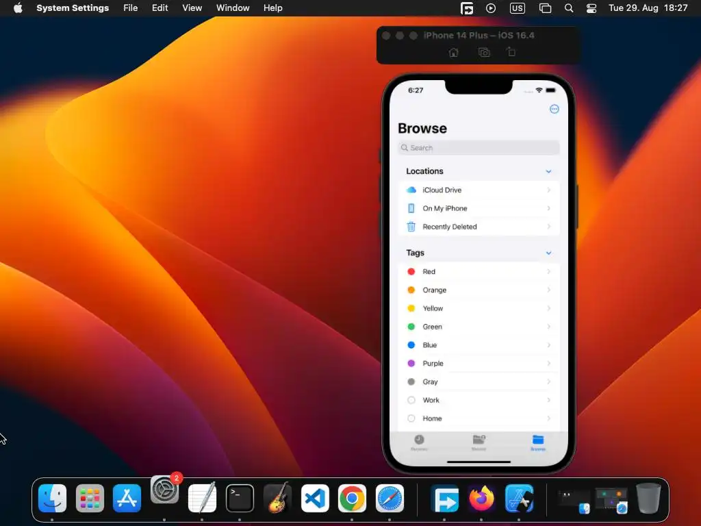Switch to the Shared tab
Viewport: 701px width, 526px height.
coord(479,442)
